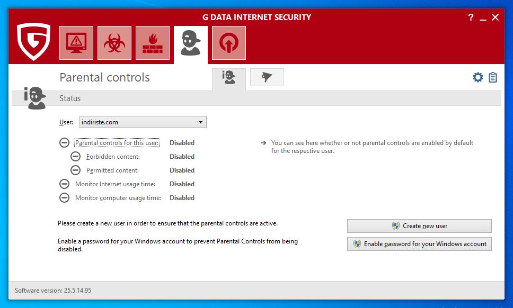The width and height of the screenshot is (513, 308).
Task: Click Disabled status of Permitted content row
Action: [x=182, y=170]
